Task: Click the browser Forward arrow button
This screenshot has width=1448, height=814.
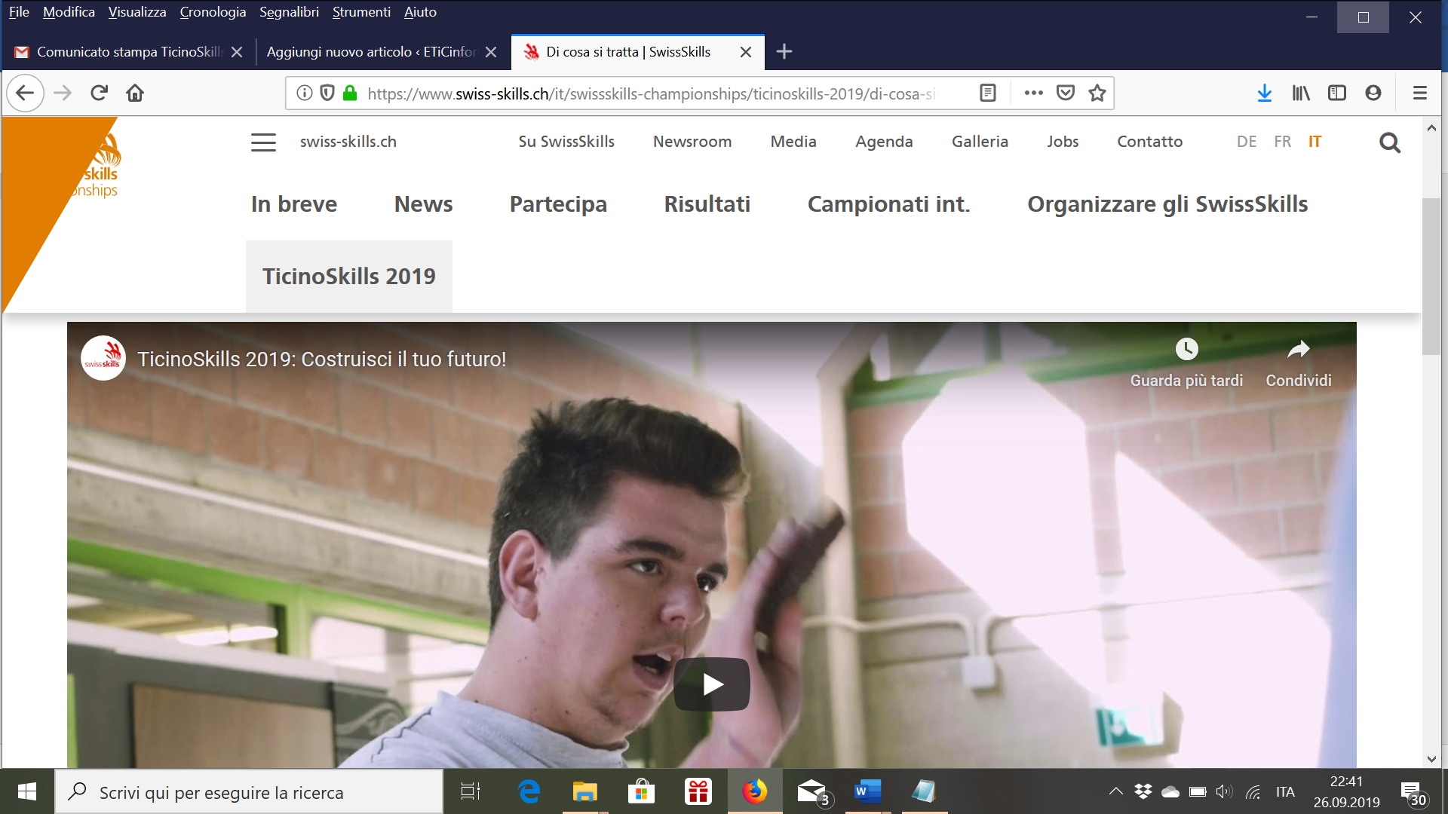Action: pyautogui.click(x=63, y=93)
